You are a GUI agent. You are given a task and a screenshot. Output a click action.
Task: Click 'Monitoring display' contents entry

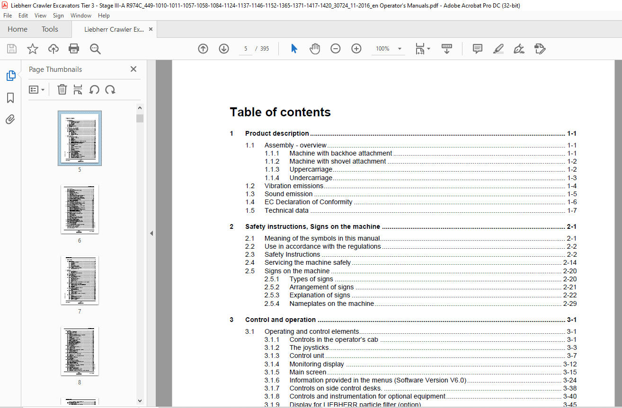[x=317, y=364]
